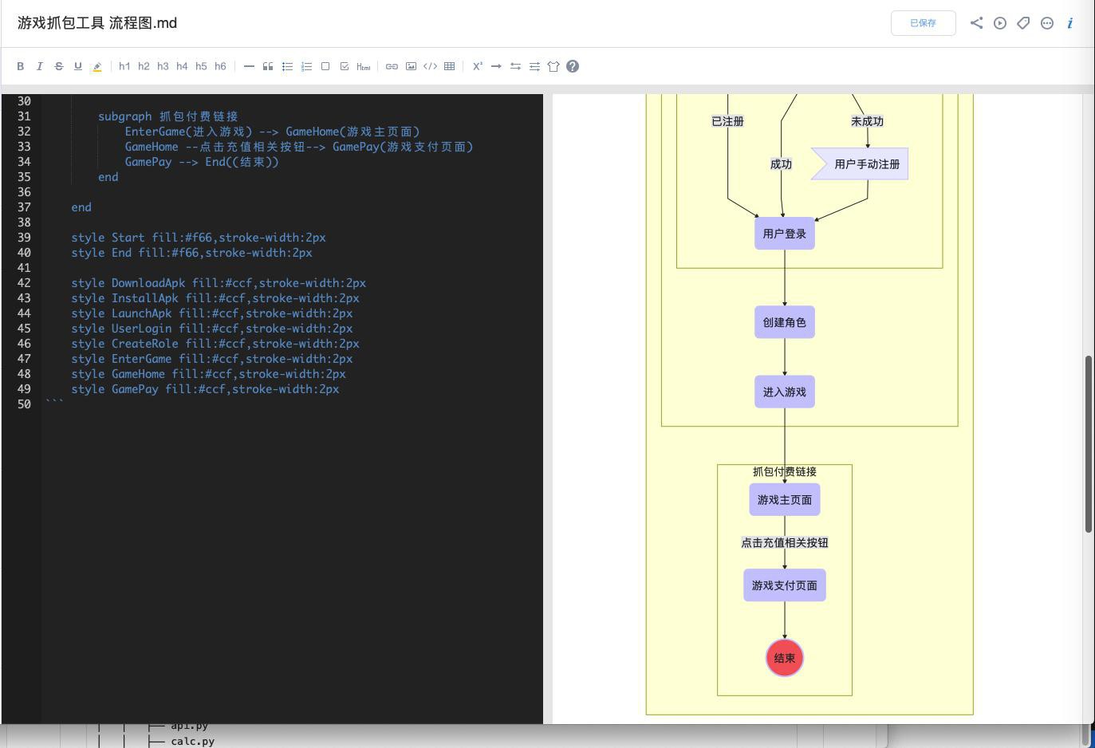This screenshot has width=1095, height=748.
Task: Click the 游戏主页面 flowchart node
Action: [785, 500]
